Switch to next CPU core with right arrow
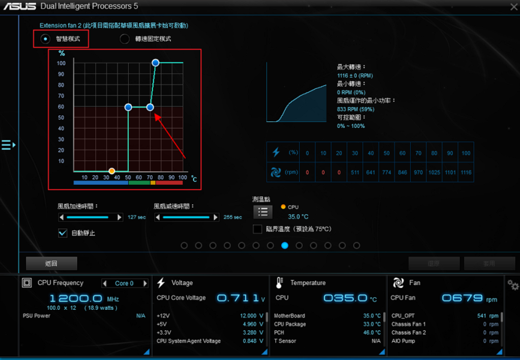 pos(145,283)
